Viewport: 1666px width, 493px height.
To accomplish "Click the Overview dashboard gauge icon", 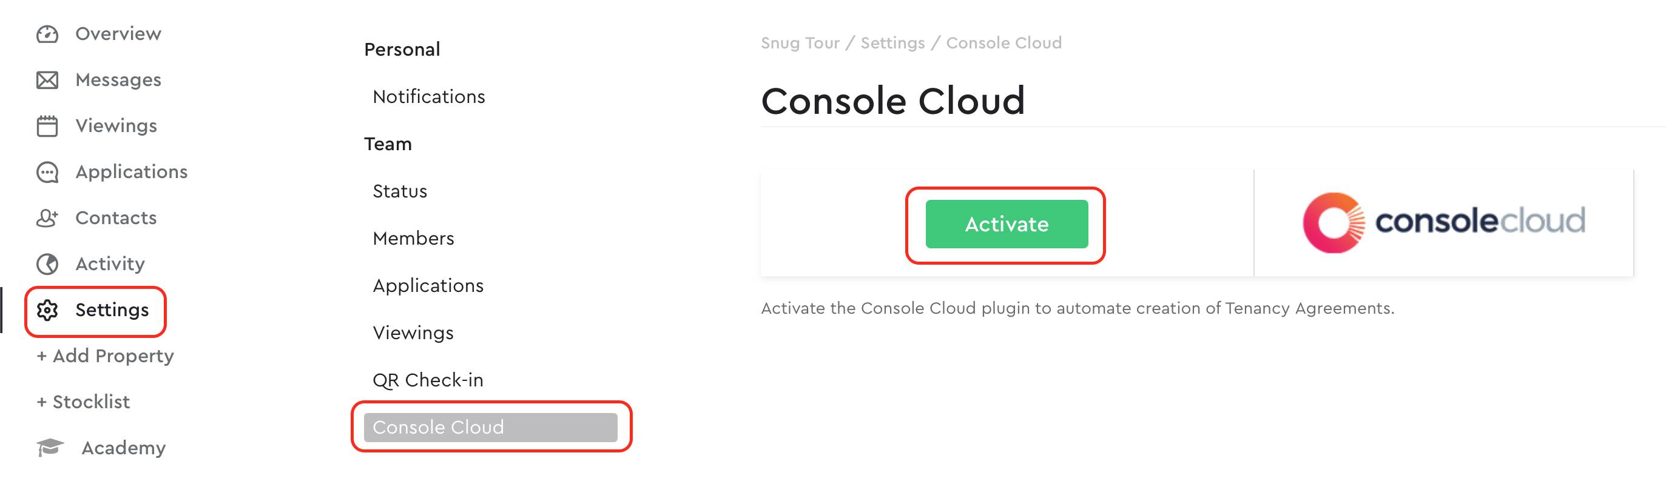I will click(x=47, y=34).
